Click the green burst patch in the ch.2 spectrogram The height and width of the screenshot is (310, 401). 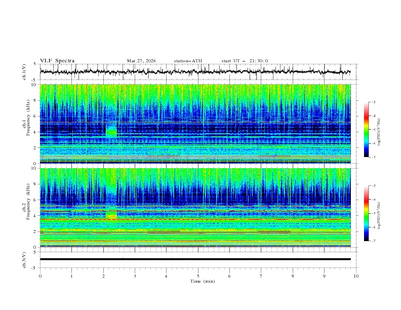pyautogui.click(x=111, y=215)
